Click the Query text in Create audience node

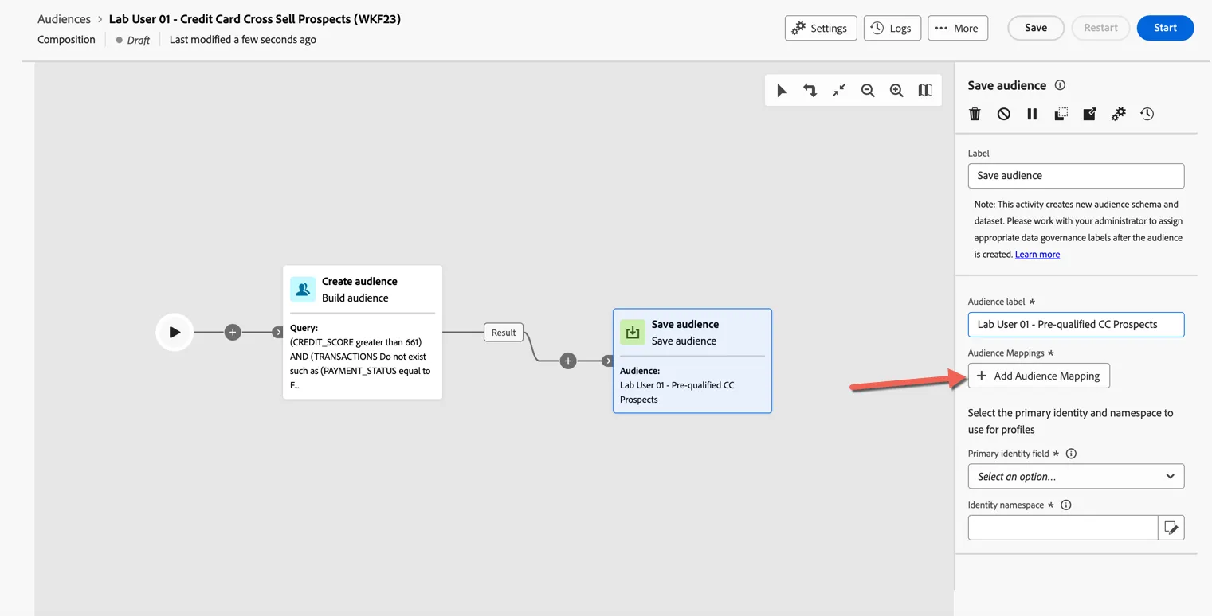(x=360, y=357)
